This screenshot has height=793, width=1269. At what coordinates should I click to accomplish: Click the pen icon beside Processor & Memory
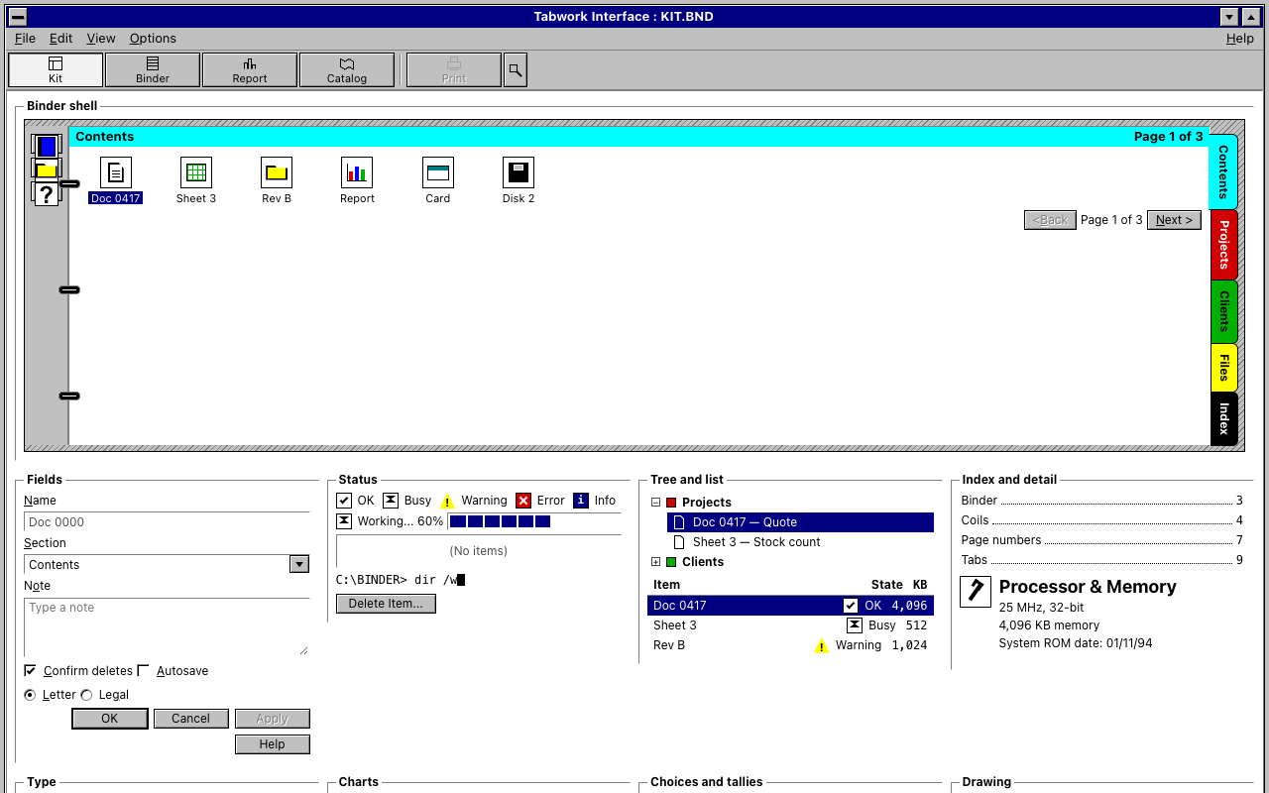(x=976, y=592)
